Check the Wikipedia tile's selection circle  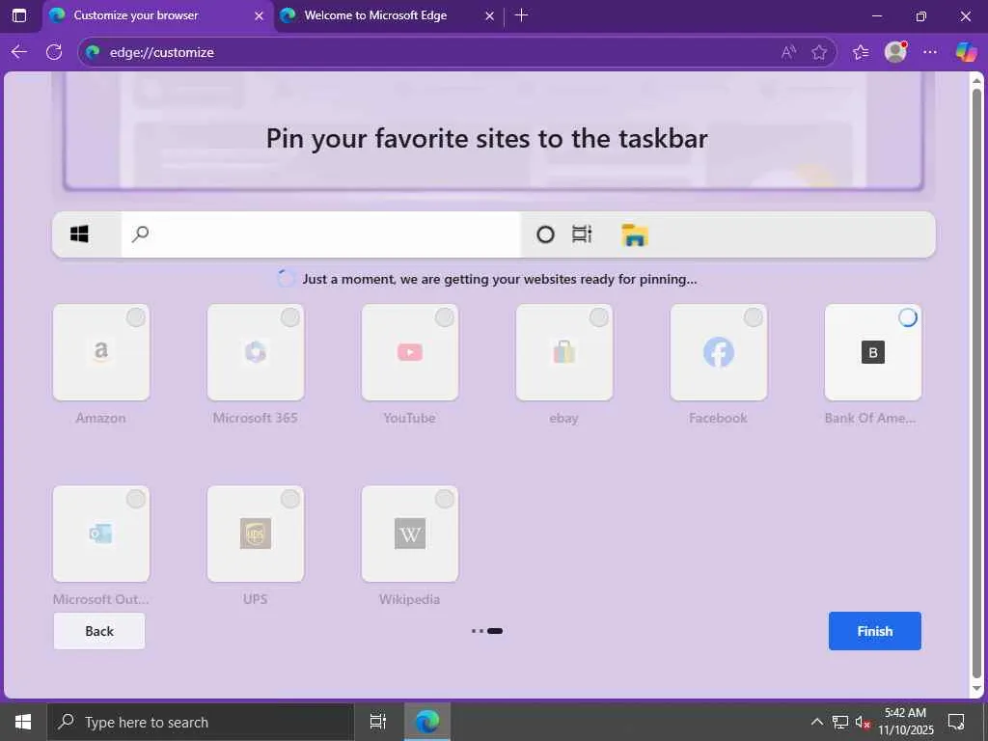(444, 499)
